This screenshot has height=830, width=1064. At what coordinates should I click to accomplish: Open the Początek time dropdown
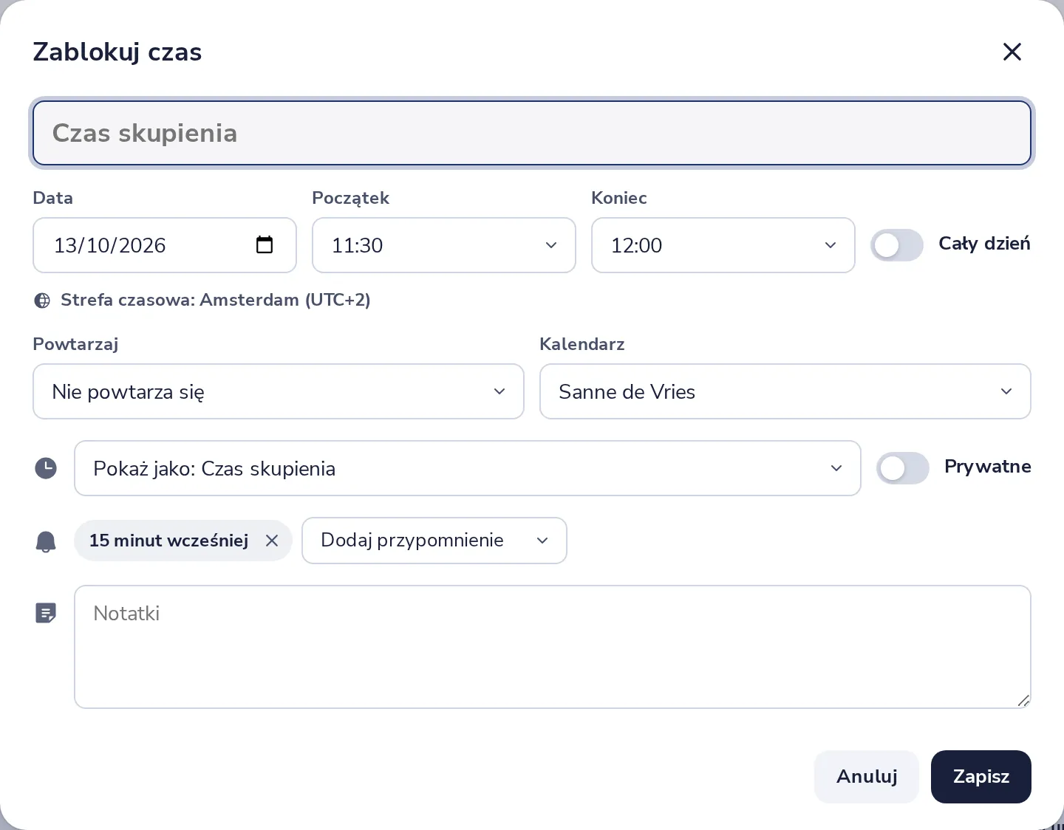click(444, 245)
